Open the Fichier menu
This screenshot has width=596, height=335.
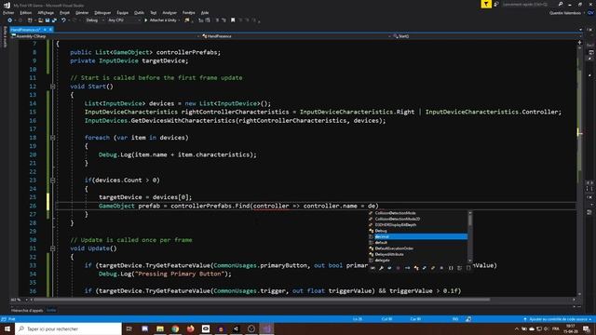8,12
